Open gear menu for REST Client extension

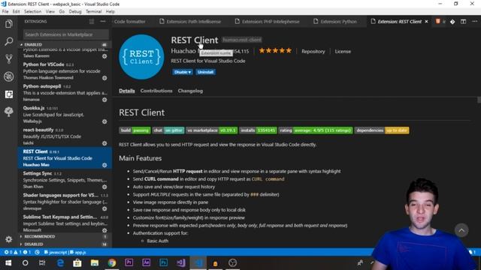(104, 165)
